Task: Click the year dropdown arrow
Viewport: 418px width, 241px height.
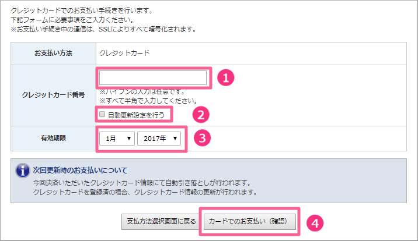Action: click(x=175, y=139)
